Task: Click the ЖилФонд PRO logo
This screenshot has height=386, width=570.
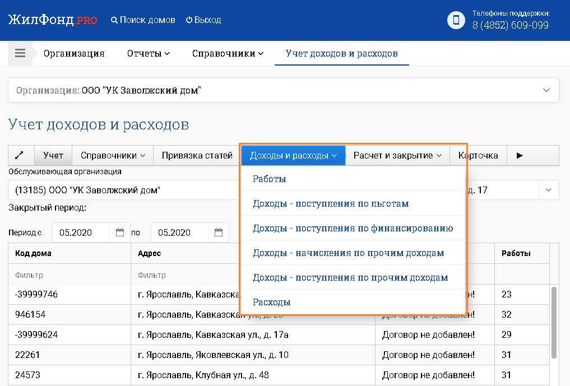Action: click(x=53, y=20)
